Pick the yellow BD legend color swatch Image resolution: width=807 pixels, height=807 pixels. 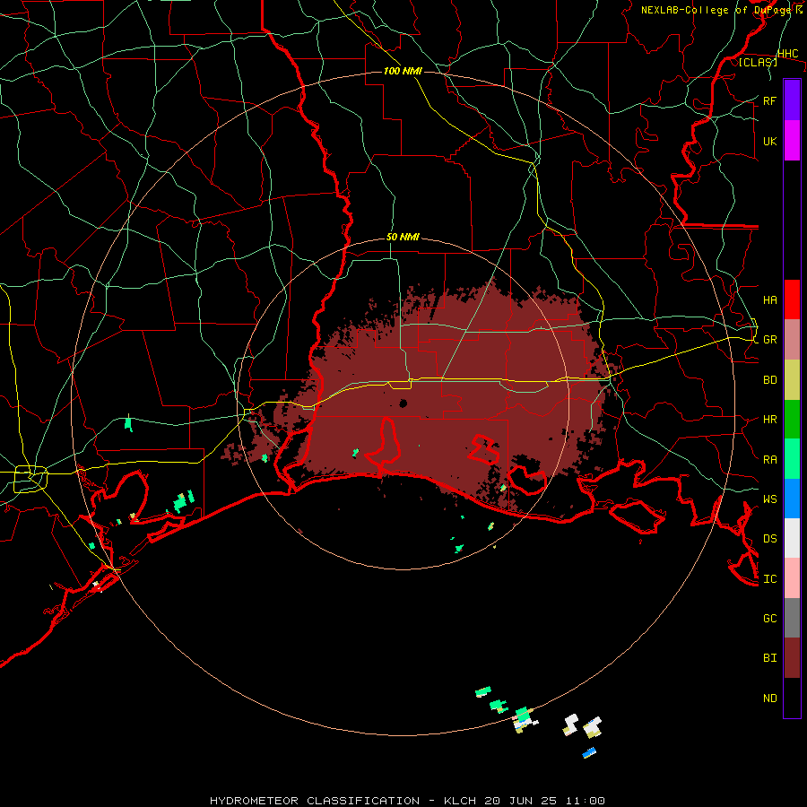point(792,380)
